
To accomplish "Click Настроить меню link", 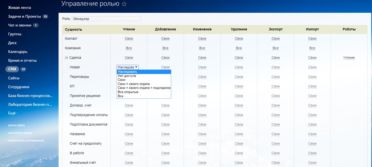I will [20, 133].
